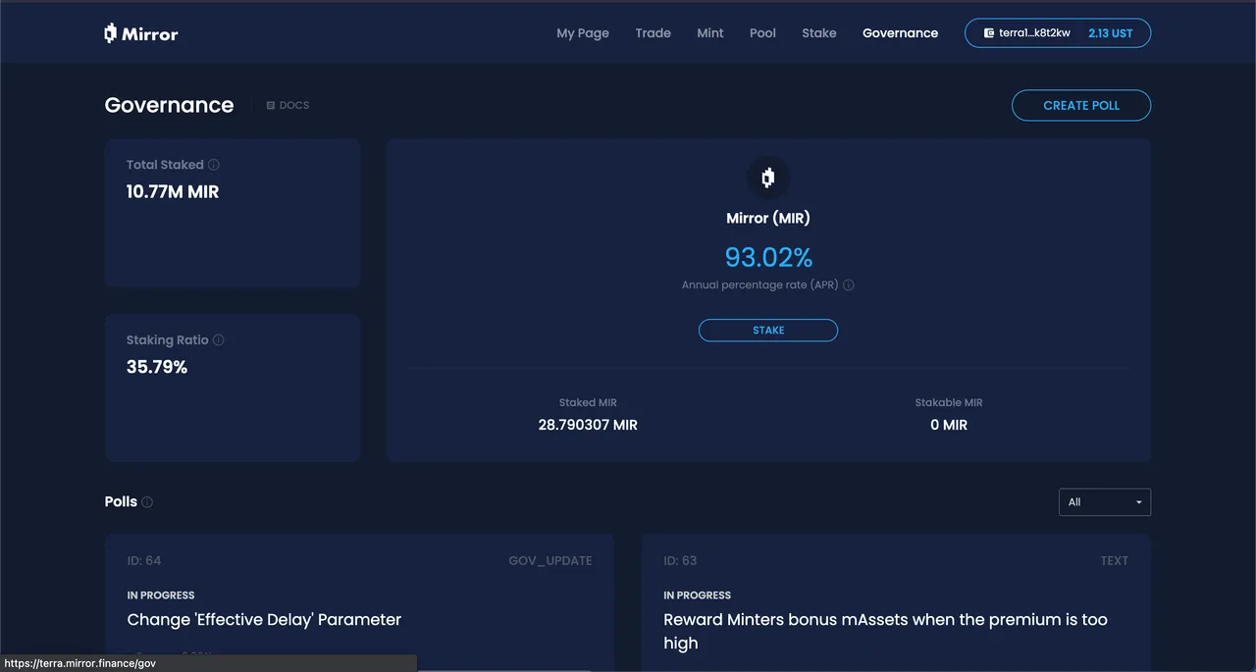Screen dimensions: 1256x672
Task: Click the GOV_UPDATE poll type label
Action: [550, 561]
